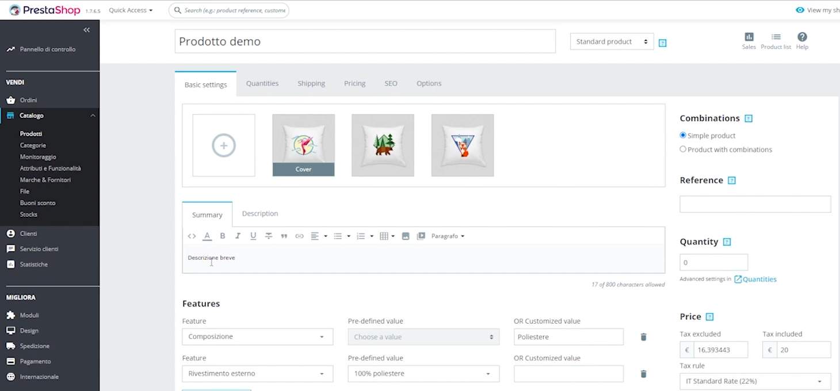Screen dimensions: 840x391
Task: Switch to the Pricing tab
Action: [354, 83]
